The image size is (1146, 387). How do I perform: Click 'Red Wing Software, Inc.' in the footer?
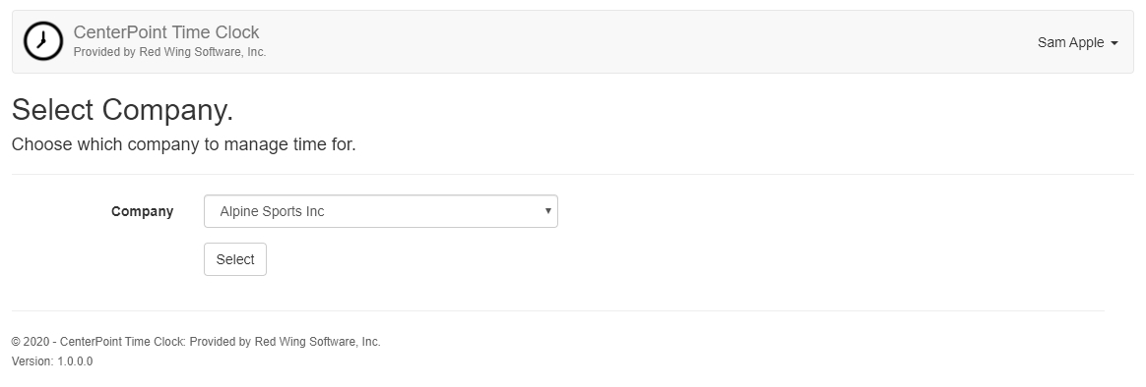click(317, 342)
